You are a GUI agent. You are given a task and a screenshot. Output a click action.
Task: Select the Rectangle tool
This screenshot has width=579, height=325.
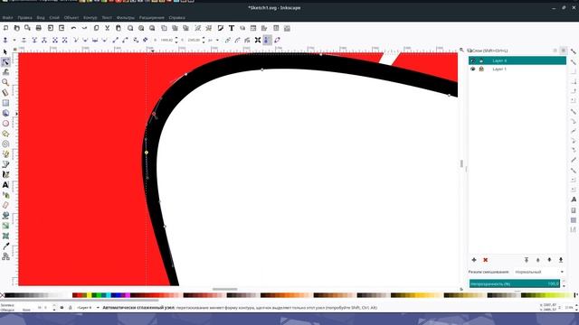click(x=5, y=103)
